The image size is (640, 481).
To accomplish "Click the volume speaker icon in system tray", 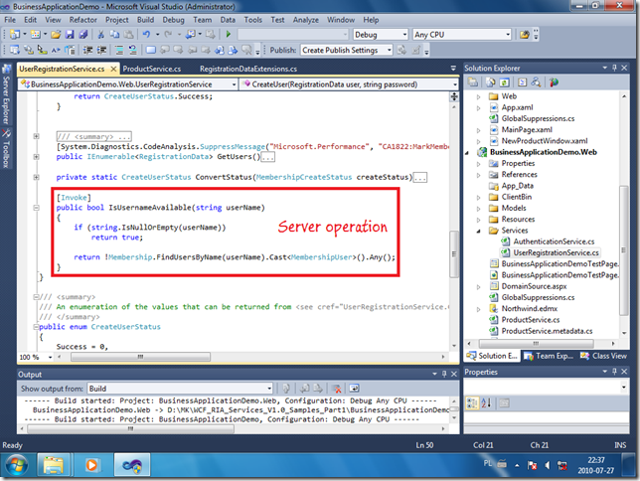I will click(x=547, y=465).
